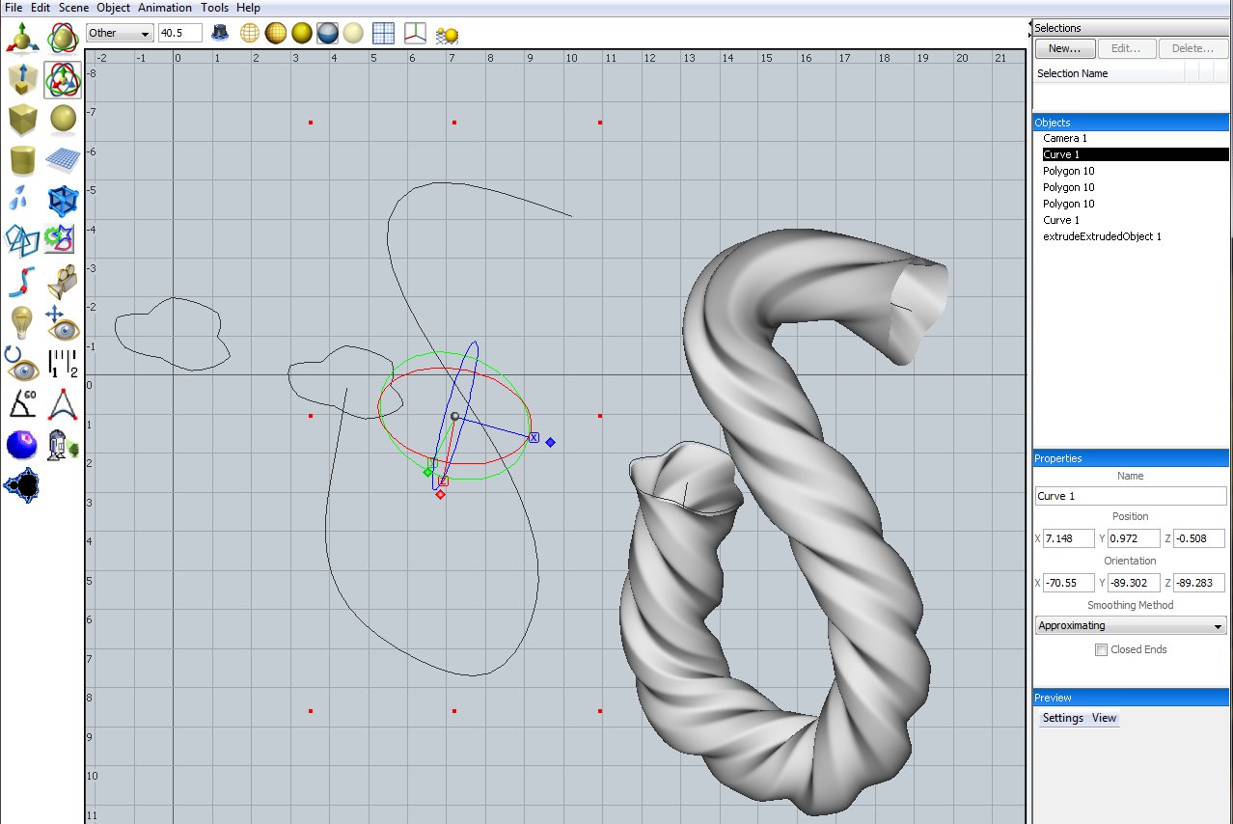The image size is (1233, 824).
Task: Select the Create Cube tool
Action: [22, 121]
